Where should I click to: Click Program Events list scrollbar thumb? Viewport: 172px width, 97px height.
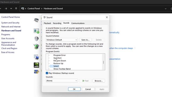point(103,62)
